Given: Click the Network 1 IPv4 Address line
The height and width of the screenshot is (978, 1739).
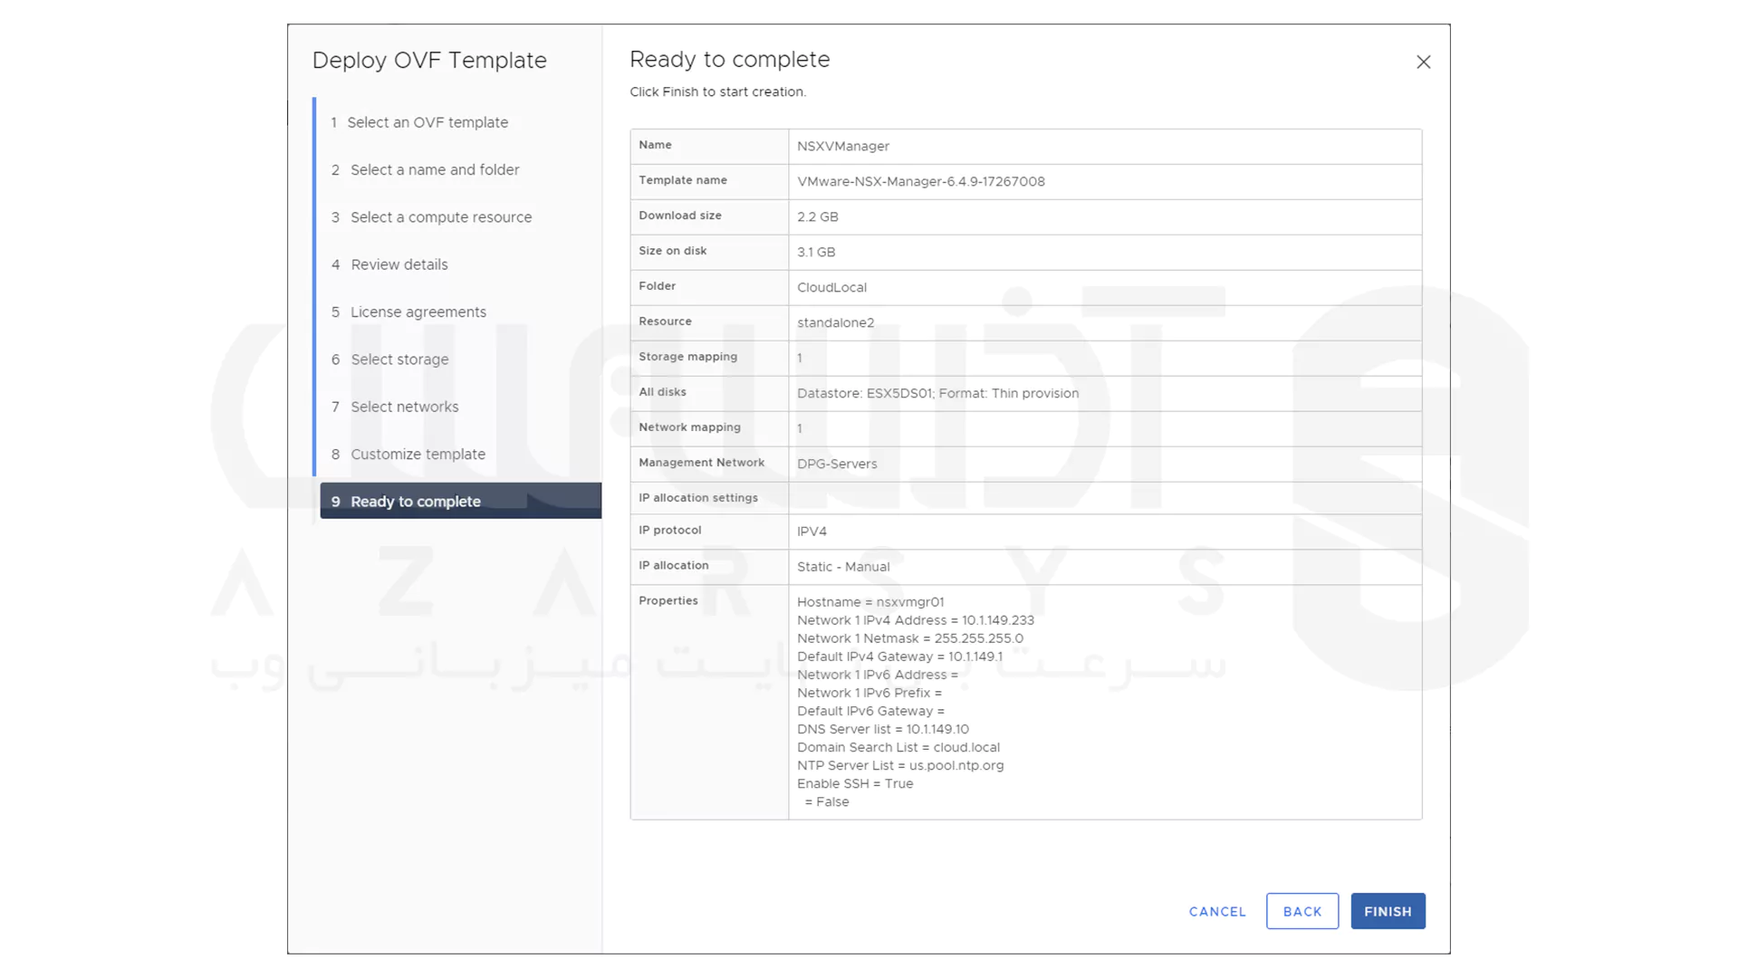Looking at the screenshot, I should pos(915,620).
